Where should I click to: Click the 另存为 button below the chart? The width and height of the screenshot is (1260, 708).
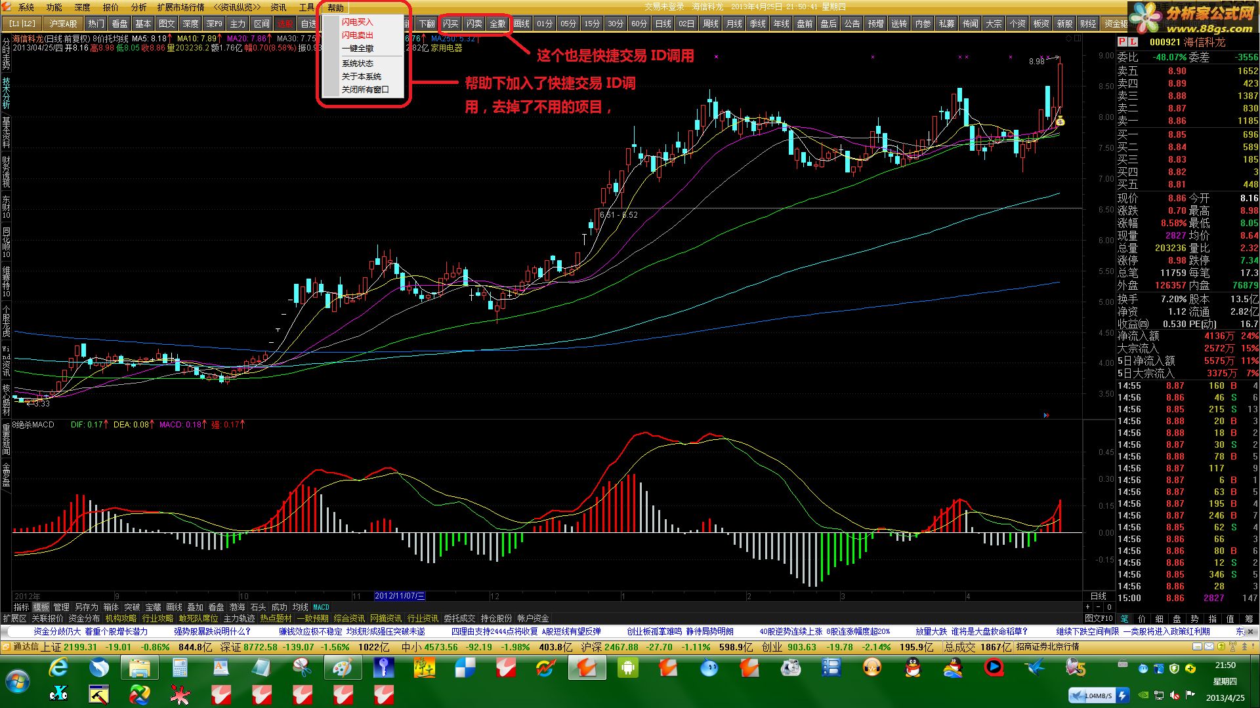(x=86, y=608)
